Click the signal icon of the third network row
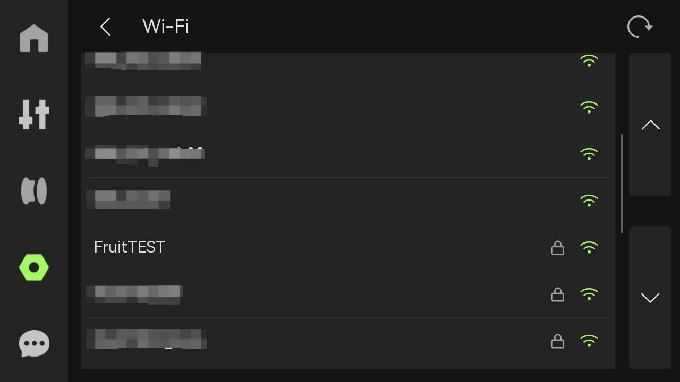Screen dimensions: 680x382 point(589,154)
